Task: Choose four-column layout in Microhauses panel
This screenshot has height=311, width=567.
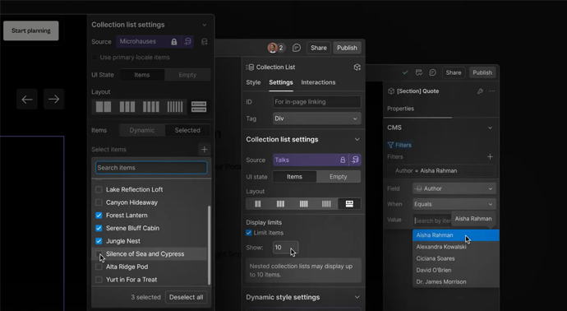Action: coord(151,106)
